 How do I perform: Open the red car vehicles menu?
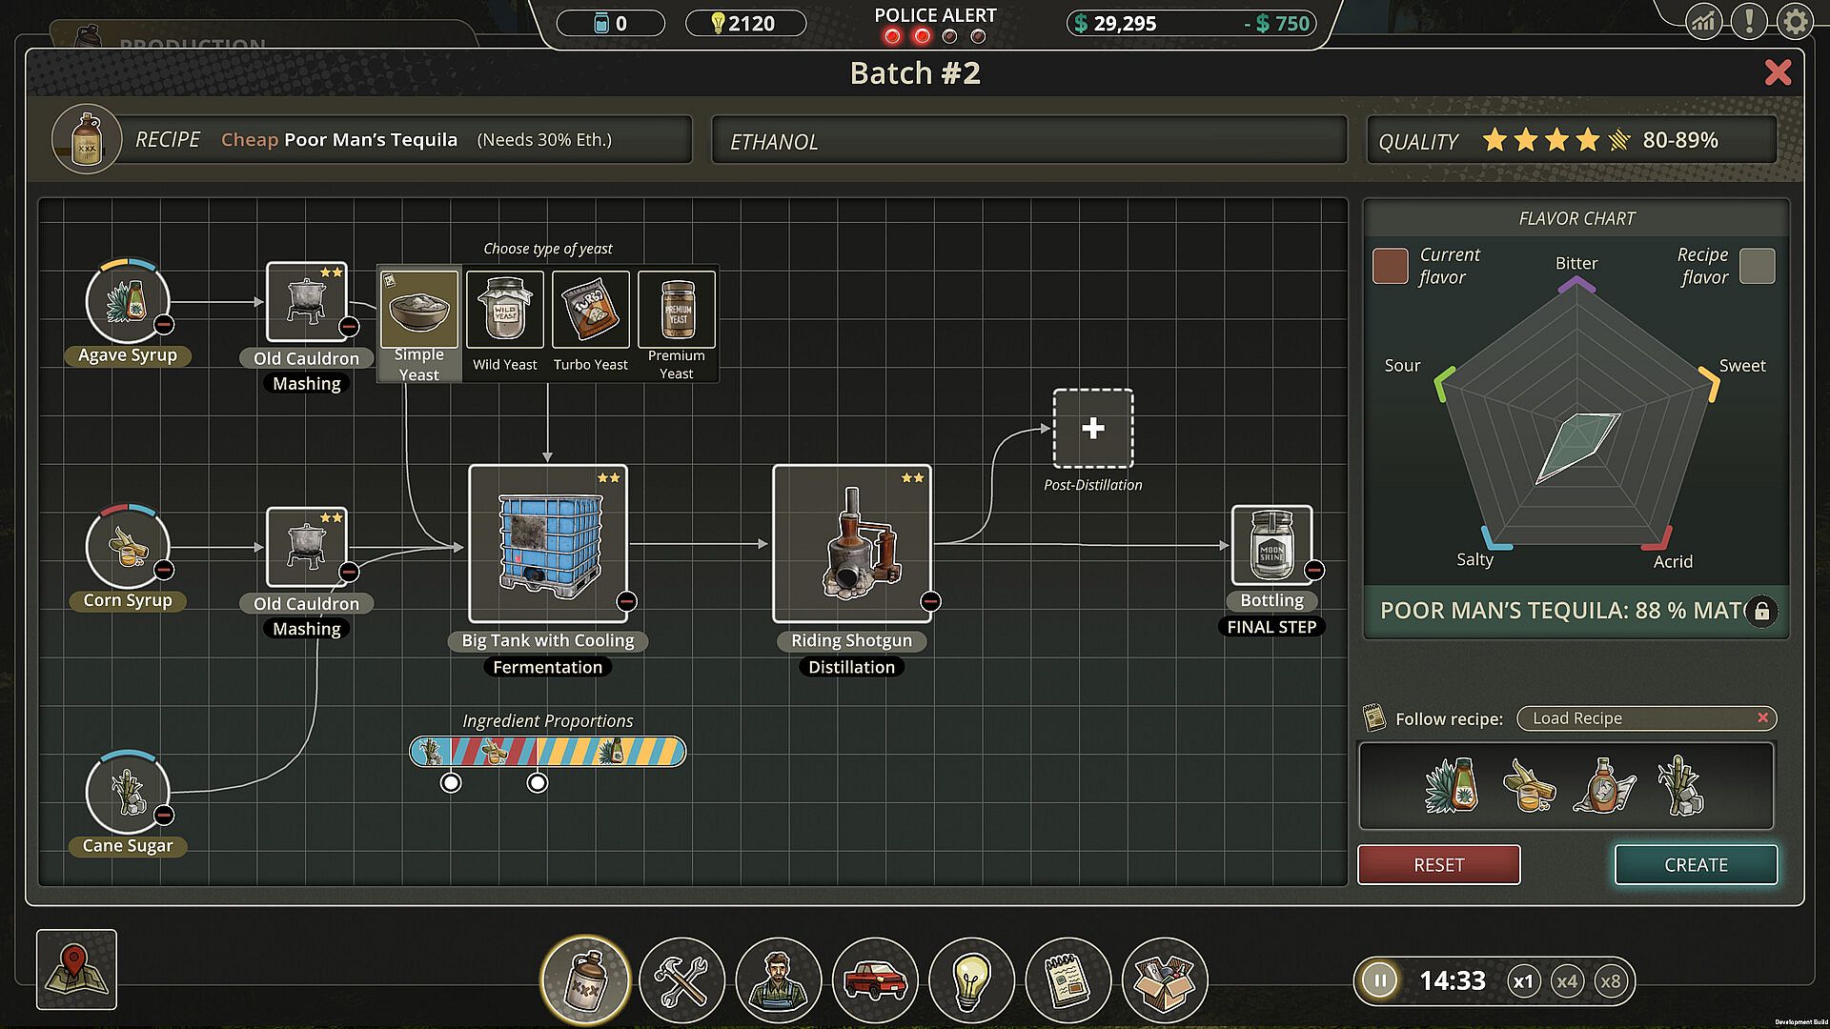[874, 980]
